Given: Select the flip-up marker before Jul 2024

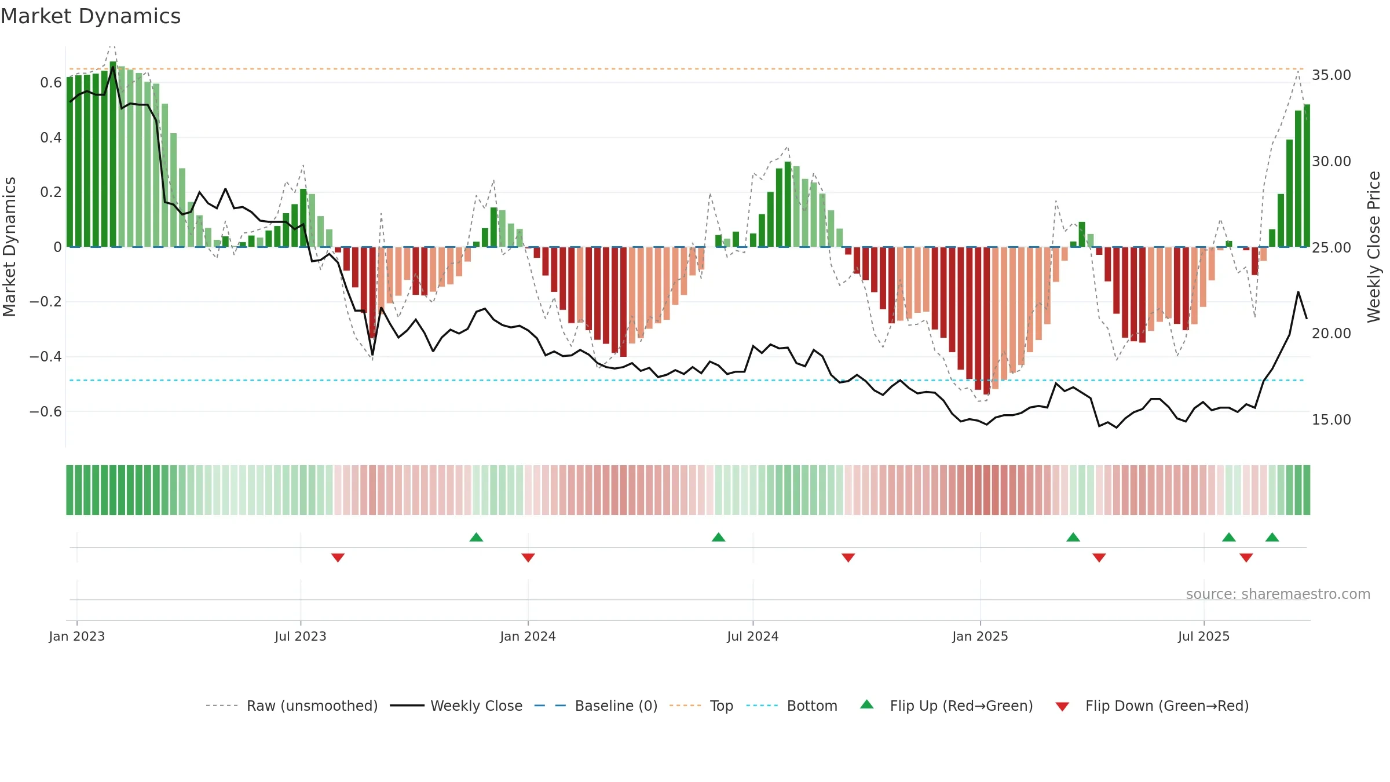Looking at the screenshot, I should [x=718, y=537].
